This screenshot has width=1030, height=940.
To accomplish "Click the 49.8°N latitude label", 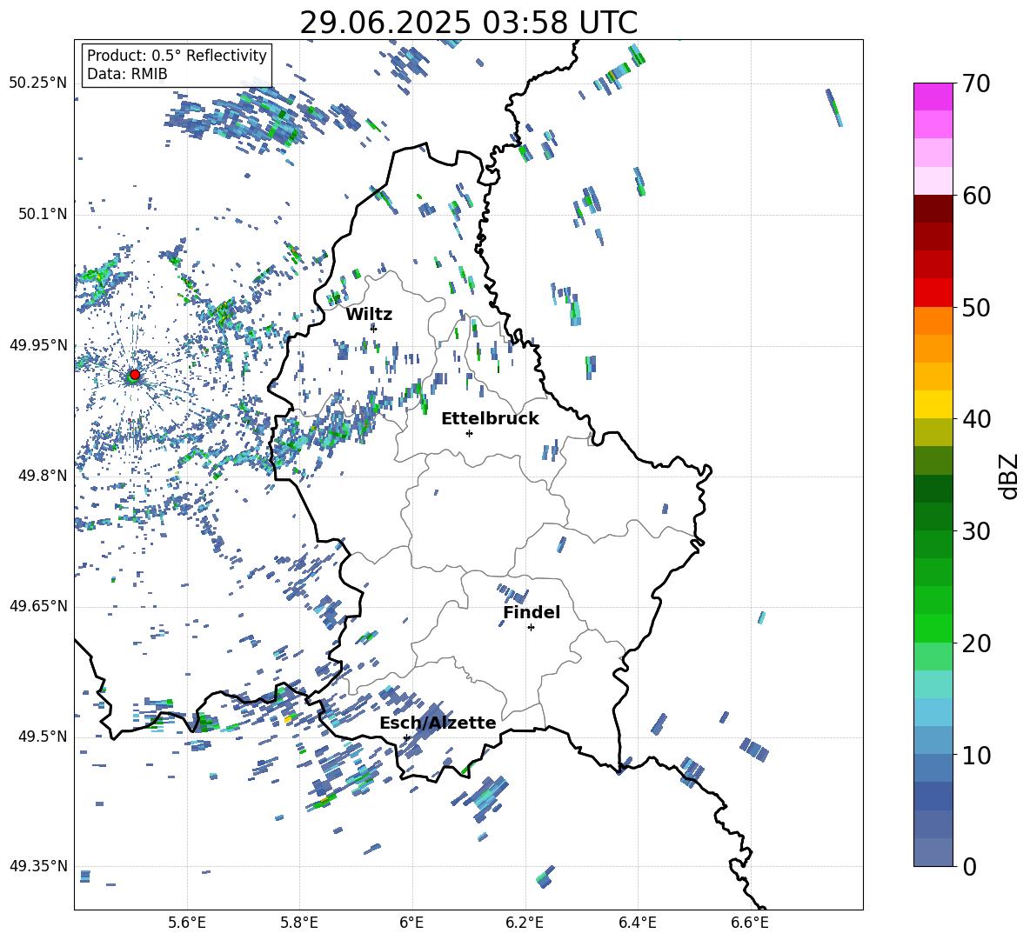I will (43, 476).
